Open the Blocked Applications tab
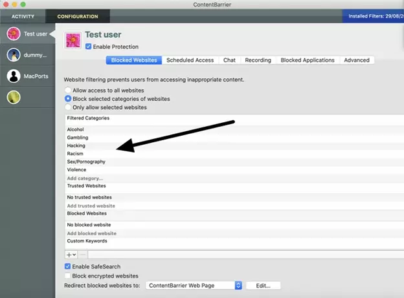 308,60
